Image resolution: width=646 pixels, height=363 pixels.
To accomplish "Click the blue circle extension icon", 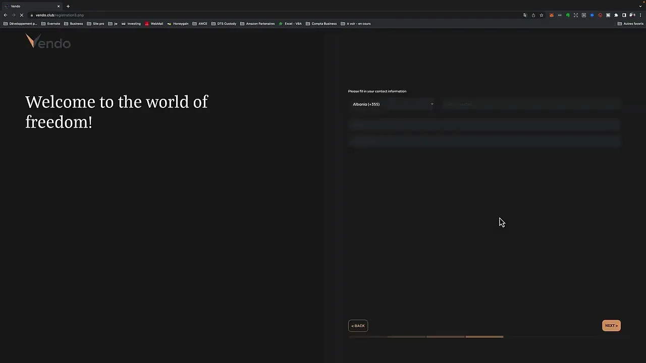I will (592, 15).
